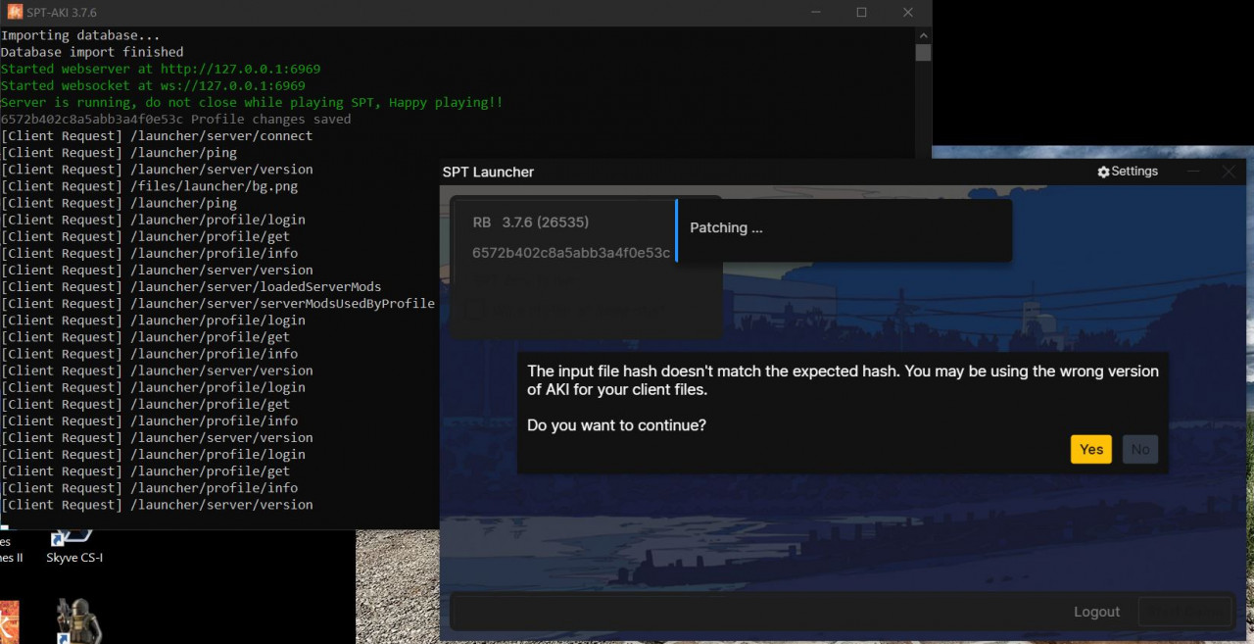The image size is (1254, 644).
Task: Click the SPT Launcher title text
Action: [488, 173]
